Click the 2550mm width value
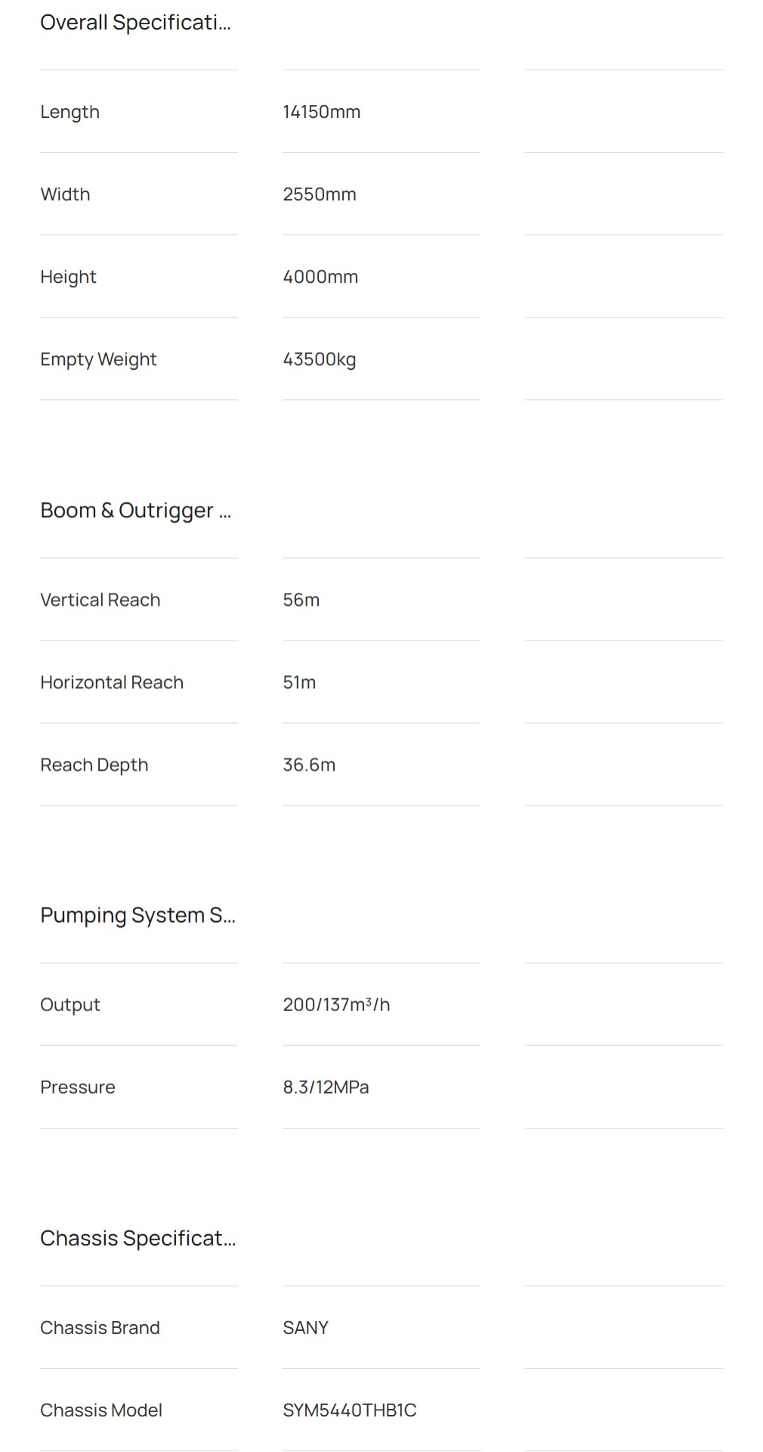Image resolution: width=763 pixels, height=1452 pixels. [319, 194]
